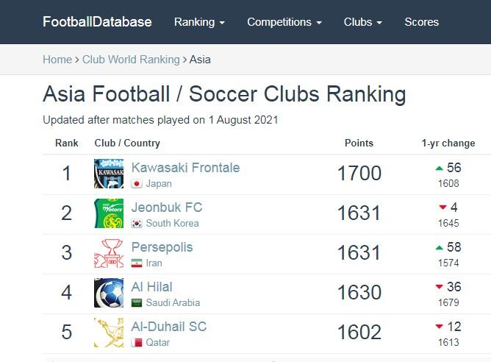Image resolution: width=491 pixels, height=362 pixels.
Task: Click the Al Hilal blue crest
Action: 109,293
